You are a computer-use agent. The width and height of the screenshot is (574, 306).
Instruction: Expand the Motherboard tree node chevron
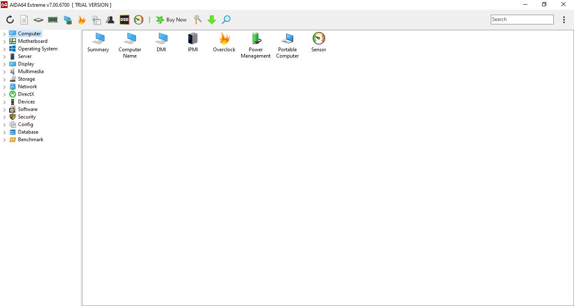(5, 41)
